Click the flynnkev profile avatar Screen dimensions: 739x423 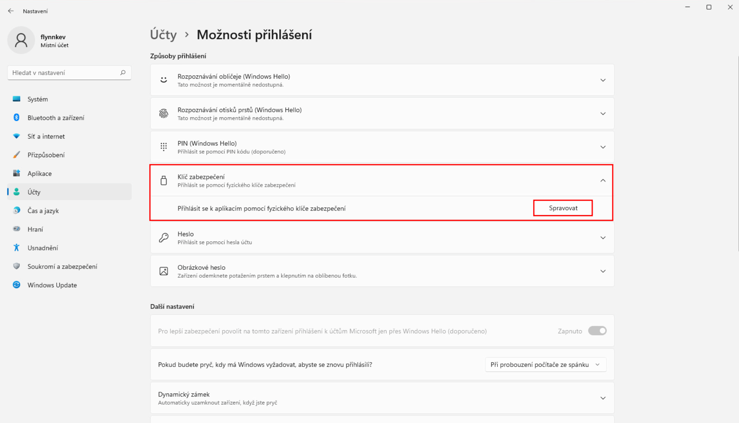coord(21,40)
